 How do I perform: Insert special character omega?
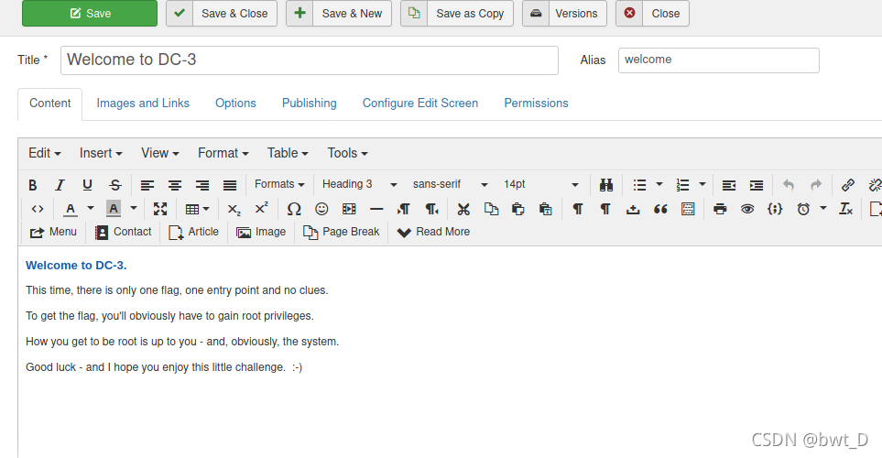(x=294, y=210)
